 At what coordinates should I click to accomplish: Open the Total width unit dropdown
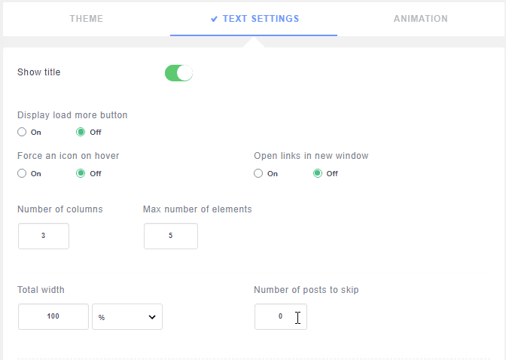127,317
